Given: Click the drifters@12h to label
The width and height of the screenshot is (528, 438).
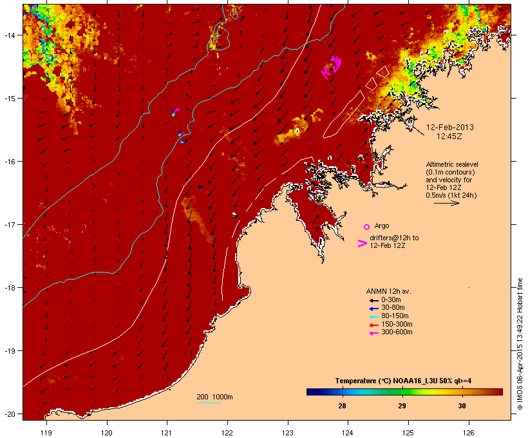Looking at the screenshot, I should (394, 238).
